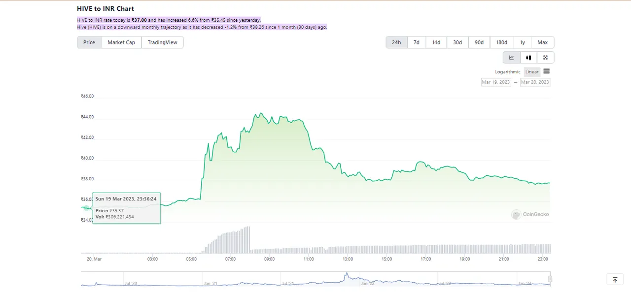
Task: Click the back-to-top arrow button
Action: [x=615, y=279]
